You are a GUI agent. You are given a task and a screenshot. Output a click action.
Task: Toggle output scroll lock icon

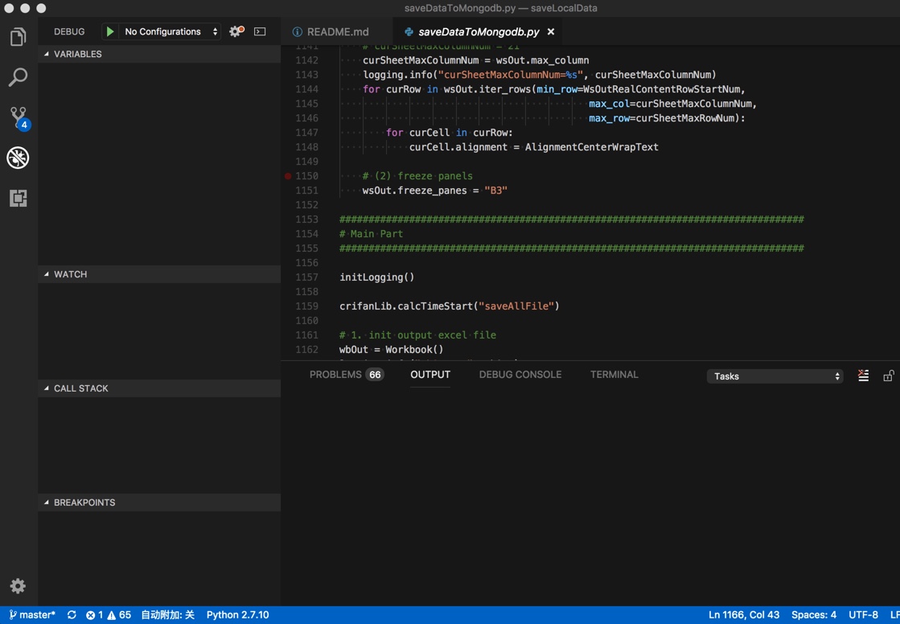click(888, 376)
